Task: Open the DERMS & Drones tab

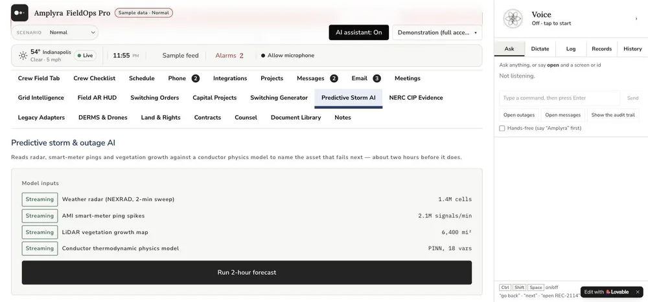Action: (x=103, y=118)
